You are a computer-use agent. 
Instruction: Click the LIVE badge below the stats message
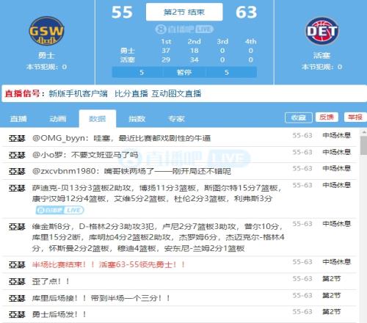tap(60, 210)
